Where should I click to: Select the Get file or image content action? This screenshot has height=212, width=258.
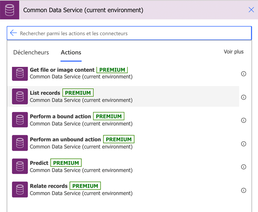point(123,73)
